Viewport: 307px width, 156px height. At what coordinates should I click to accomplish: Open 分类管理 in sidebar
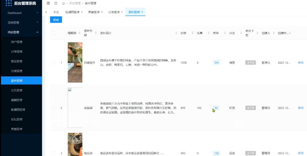[x=22, y=71]
